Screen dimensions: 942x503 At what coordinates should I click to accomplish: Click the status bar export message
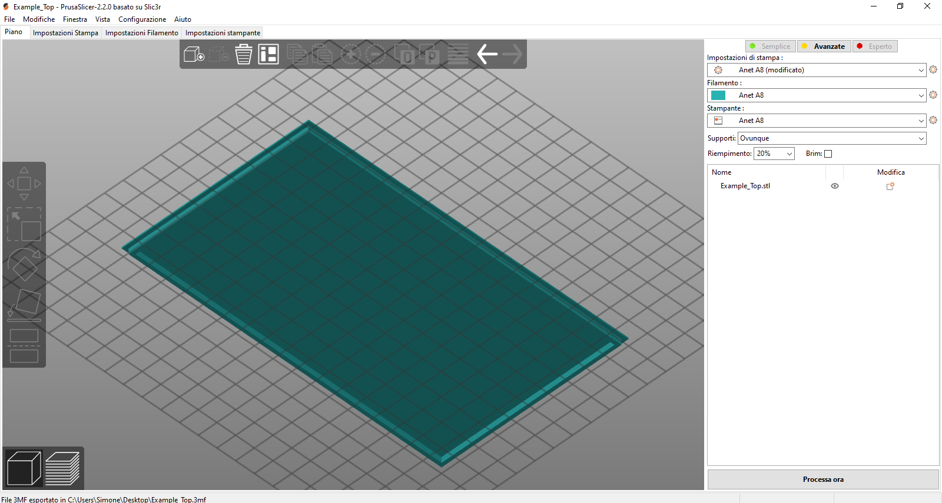104,499
